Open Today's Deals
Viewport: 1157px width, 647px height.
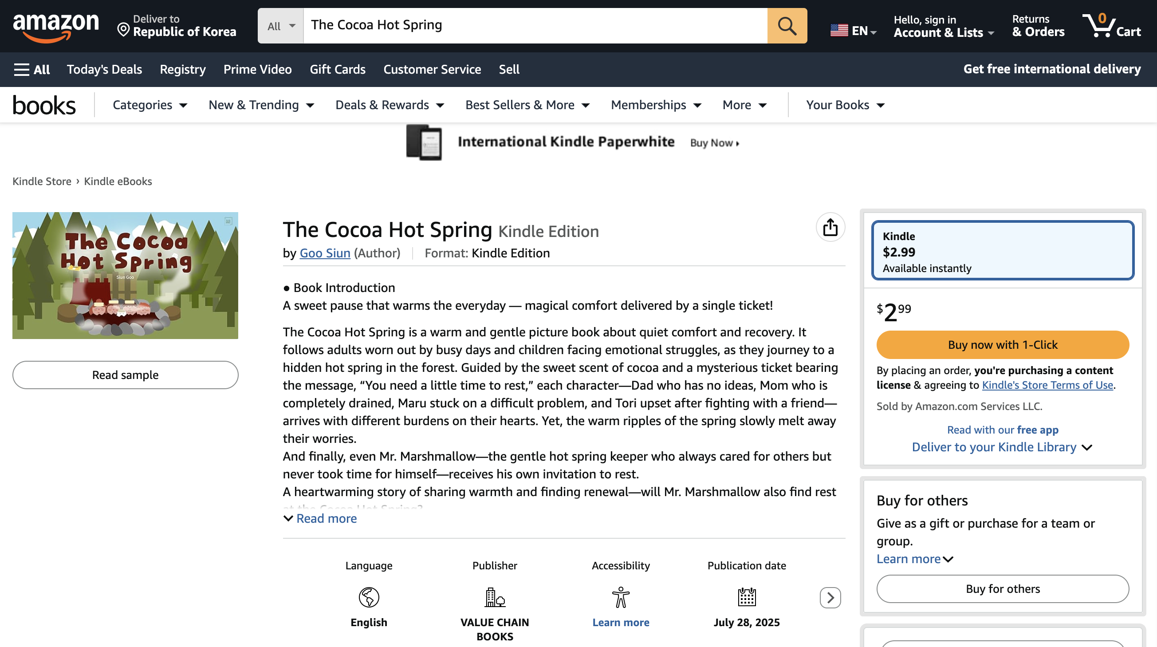(x=104, y=69)
